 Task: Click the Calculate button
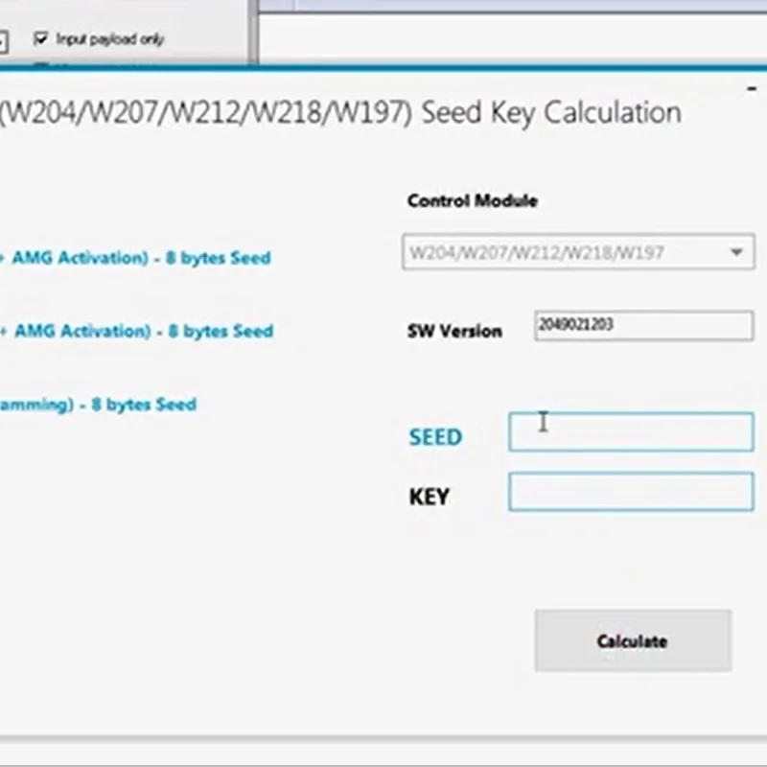tap(633, 640)
